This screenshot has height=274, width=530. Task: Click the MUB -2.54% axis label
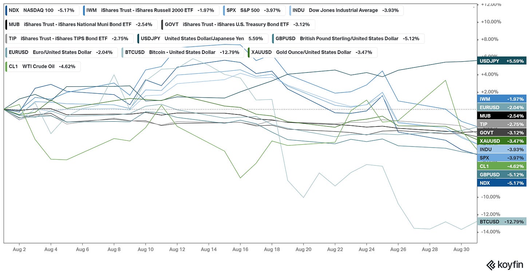pos(501,116)
